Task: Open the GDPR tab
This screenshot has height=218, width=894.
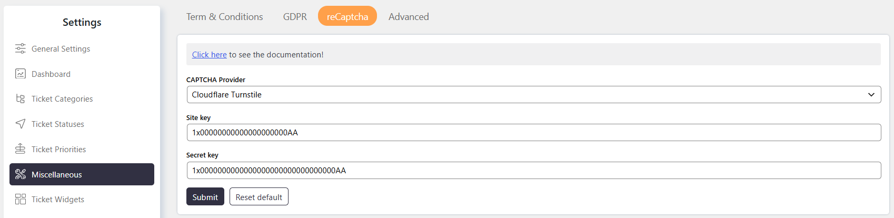Action: [x=295, y=16]
